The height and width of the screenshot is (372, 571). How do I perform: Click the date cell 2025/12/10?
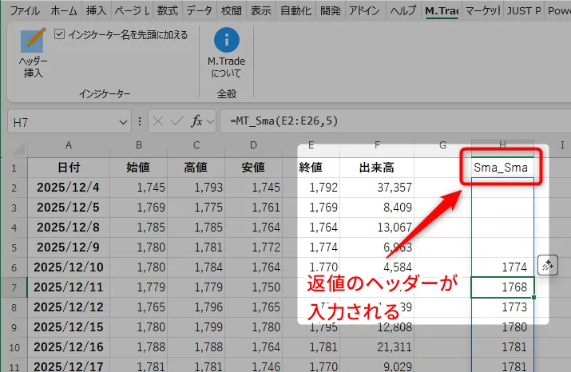click(69, 267)
